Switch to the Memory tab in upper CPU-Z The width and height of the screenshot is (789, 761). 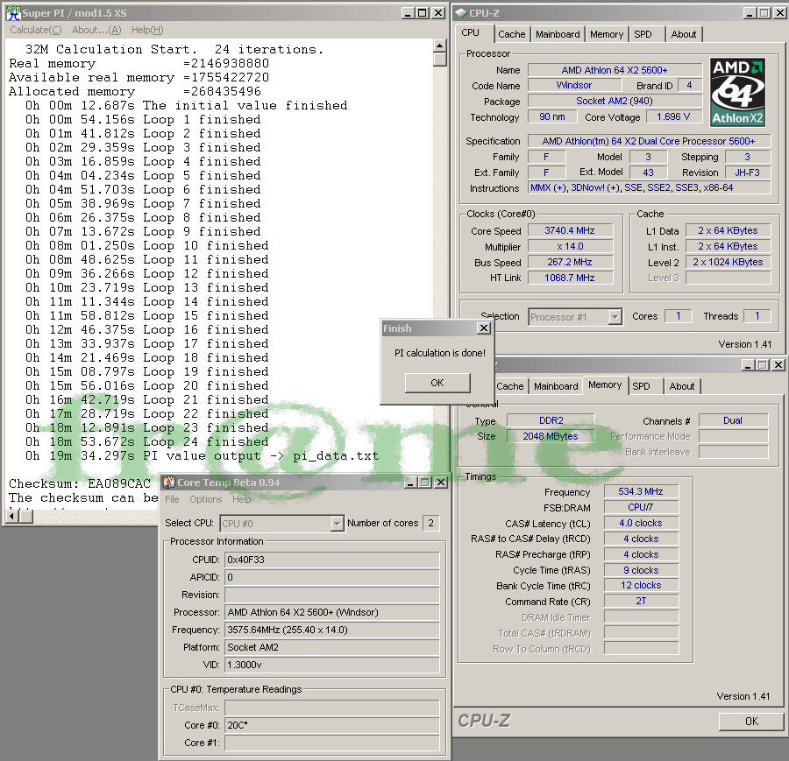[607, 34]
